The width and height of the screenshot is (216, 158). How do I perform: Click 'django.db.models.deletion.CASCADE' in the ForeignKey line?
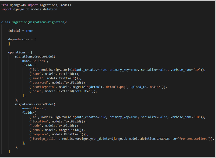pos(140,139)
